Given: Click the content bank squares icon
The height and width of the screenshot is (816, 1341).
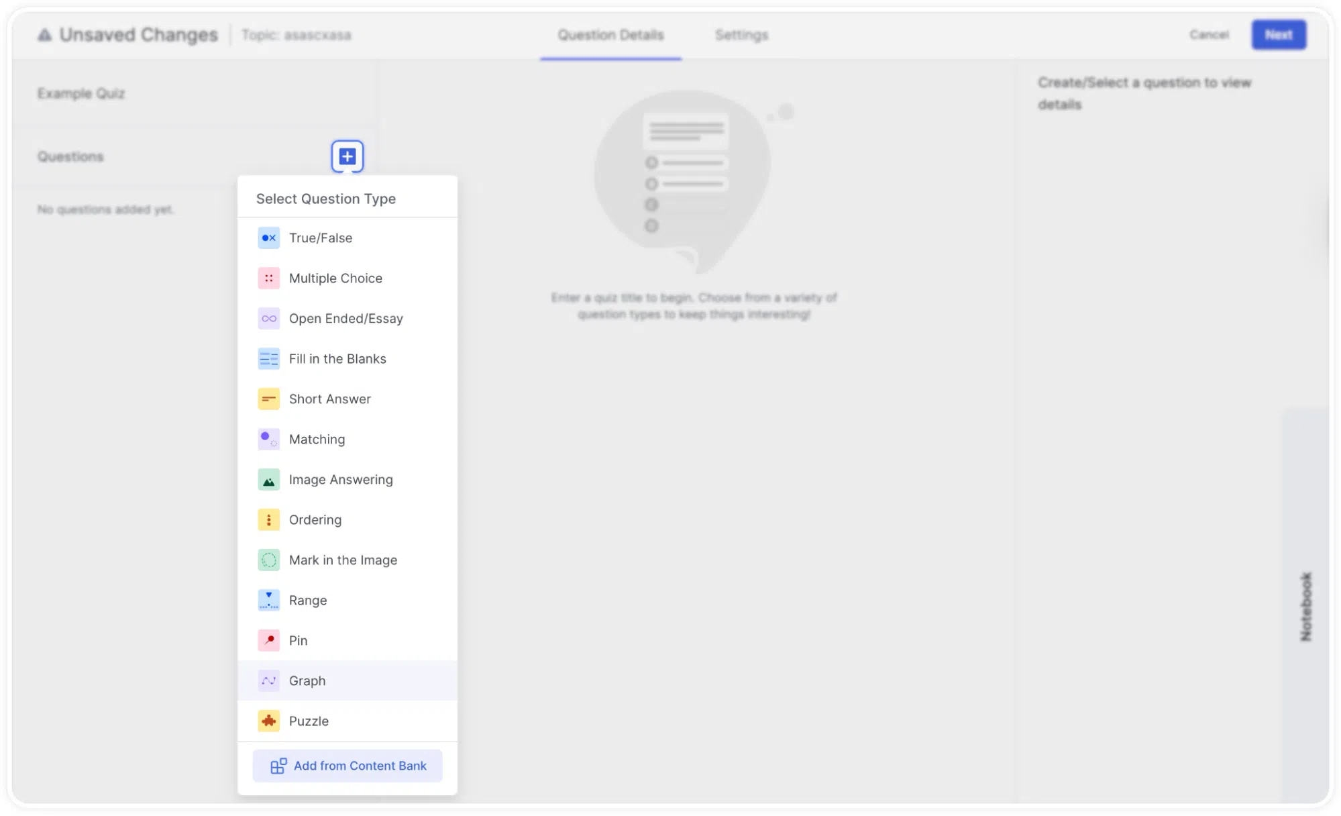Looking at the screenshot, I should [x=278, y=766].
